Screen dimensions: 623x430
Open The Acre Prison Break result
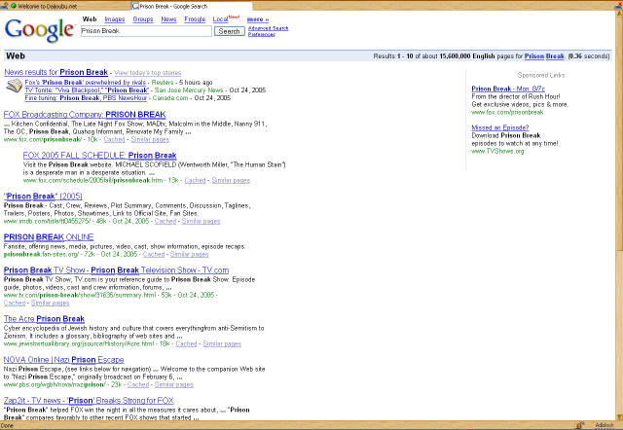click(x=44, y=319)
